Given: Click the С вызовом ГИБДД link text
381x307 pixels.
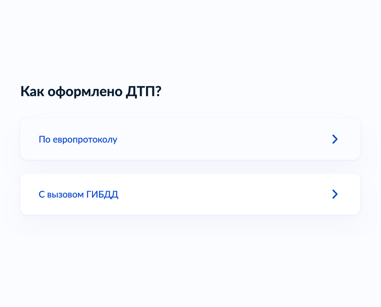Looking at the screenshot, I should pyautogui.click(x=78, y=194).
